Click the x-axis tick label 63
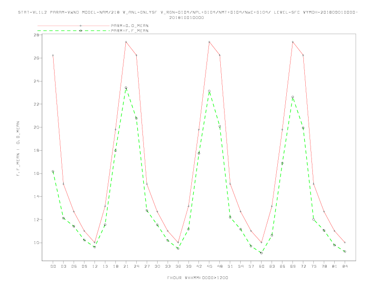 pyautogui.click(x=272, y=266)
